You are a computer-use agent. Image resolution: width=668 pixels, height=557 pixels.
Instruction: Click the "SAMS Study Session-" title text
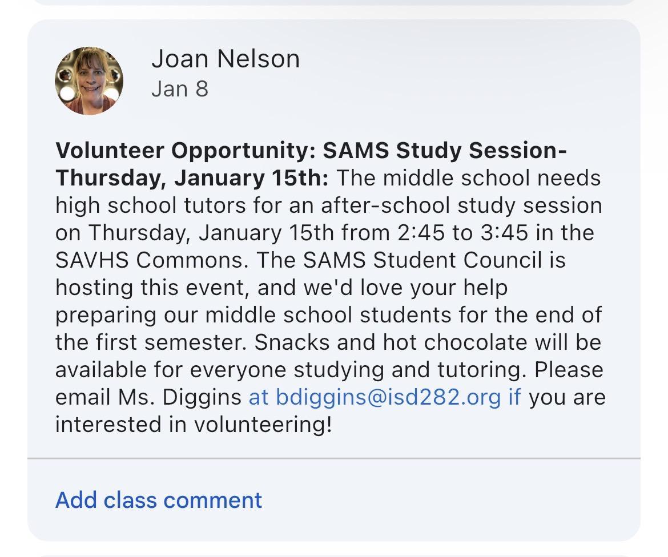coord(445,151)
